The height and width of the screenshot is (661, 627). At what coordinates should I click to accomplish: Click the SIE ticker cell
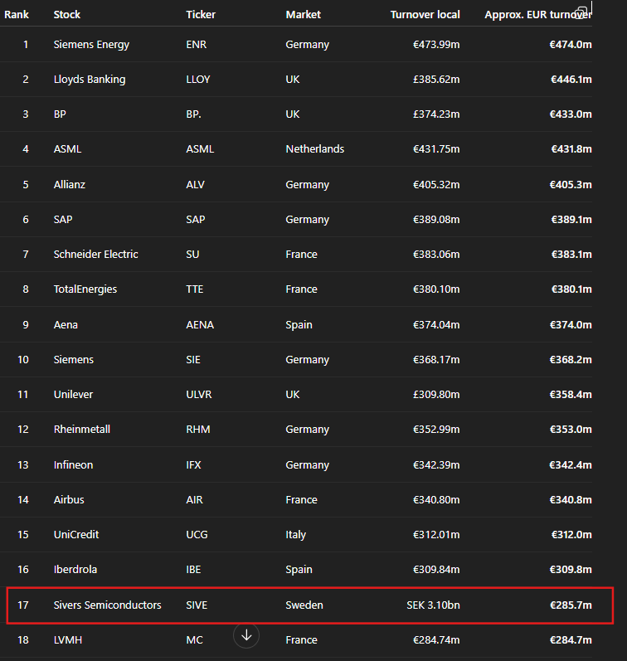(x=193, y=360)
